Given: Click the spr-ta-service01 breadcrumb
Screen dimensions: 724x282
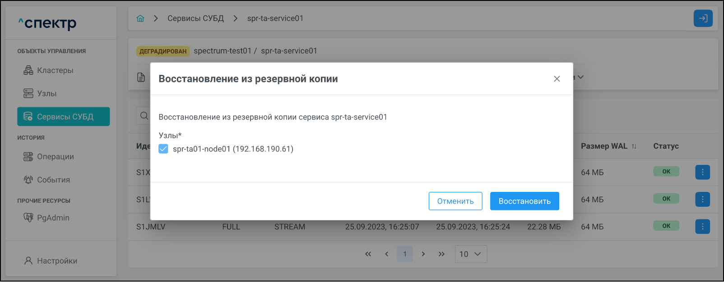Looking at the screenshot, I should (275, 18).
